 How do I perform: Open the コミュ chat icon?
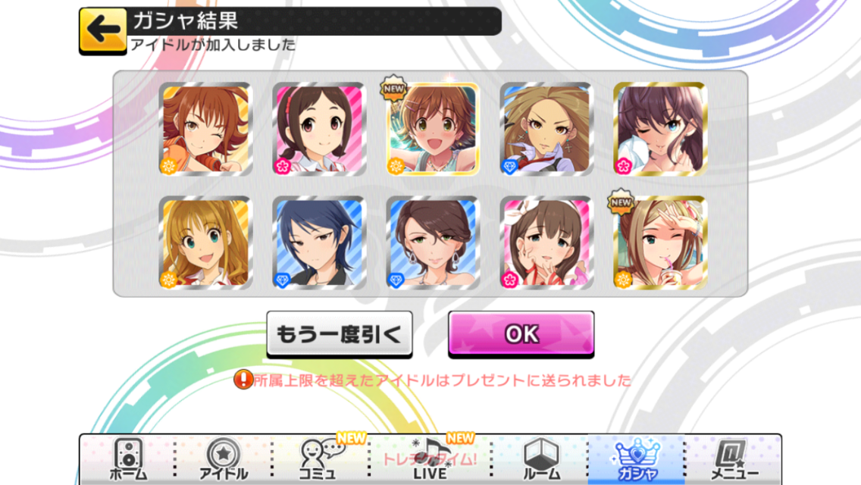tap(320, 460)
